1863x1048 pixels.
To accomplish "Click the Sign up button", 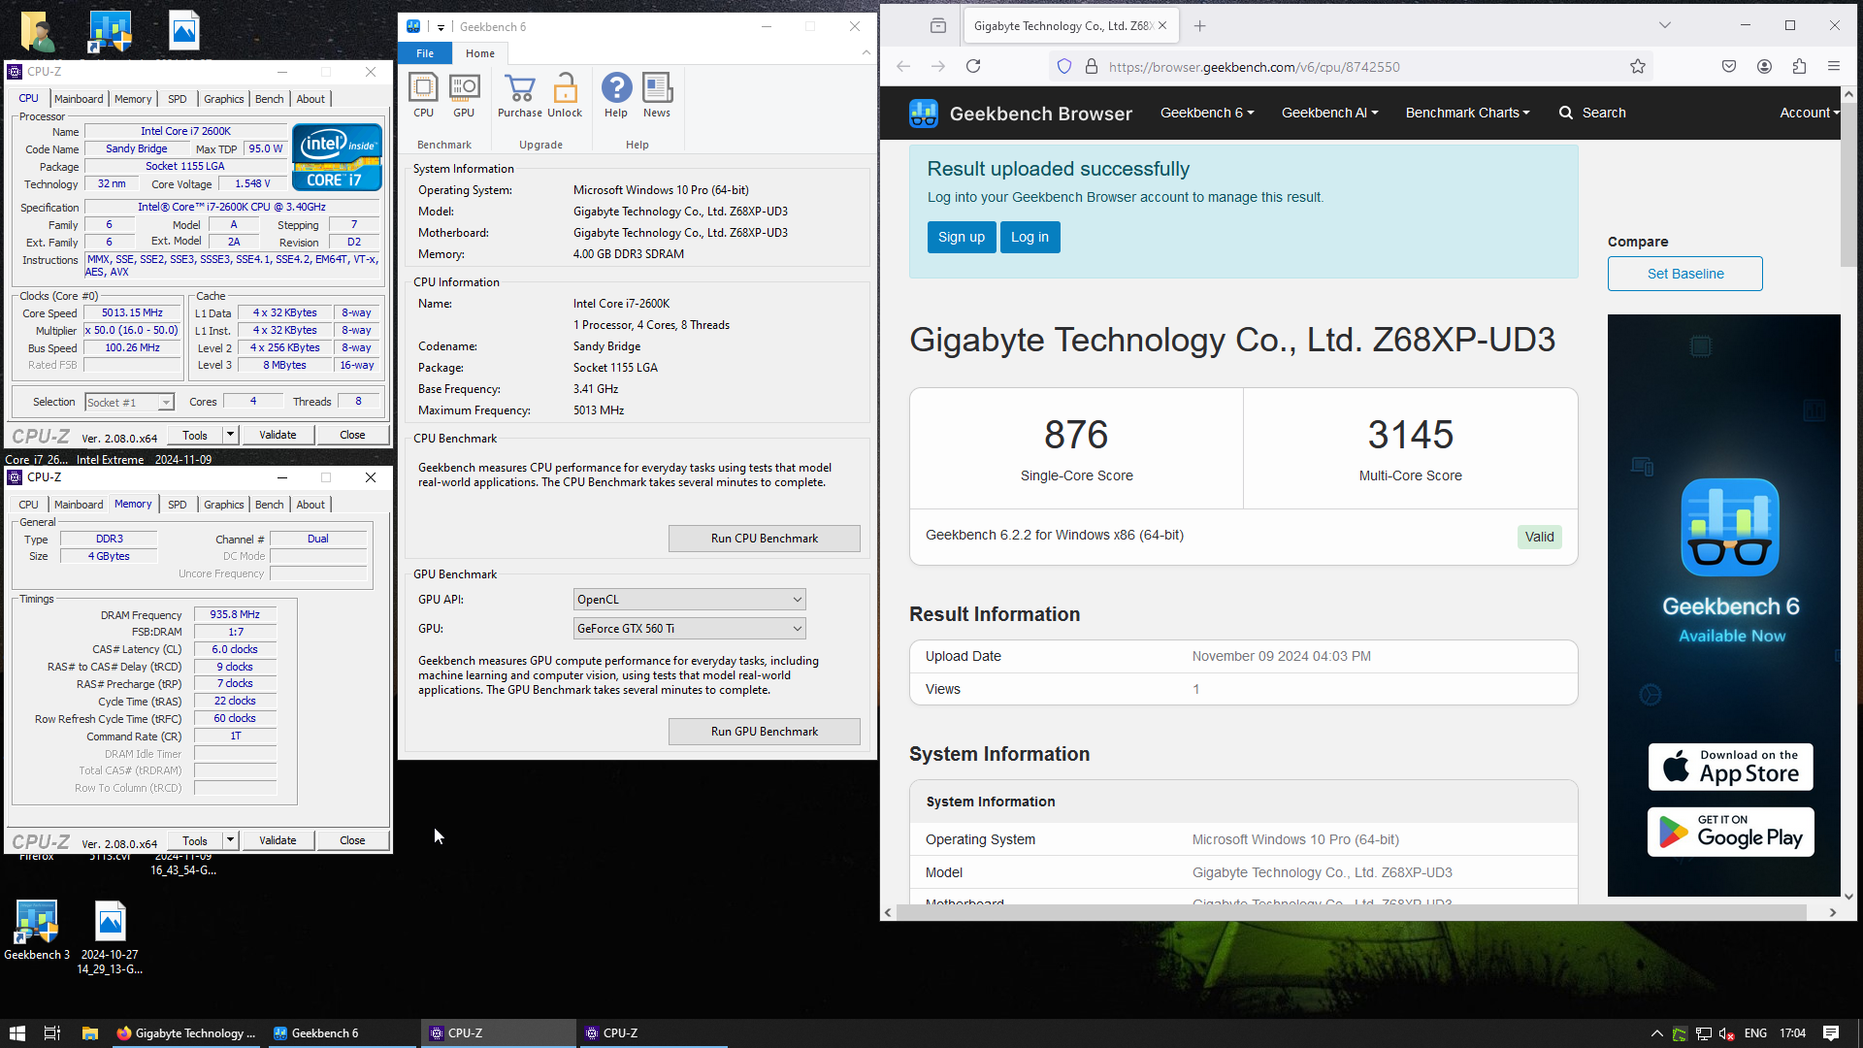I will tap(962, 237).
